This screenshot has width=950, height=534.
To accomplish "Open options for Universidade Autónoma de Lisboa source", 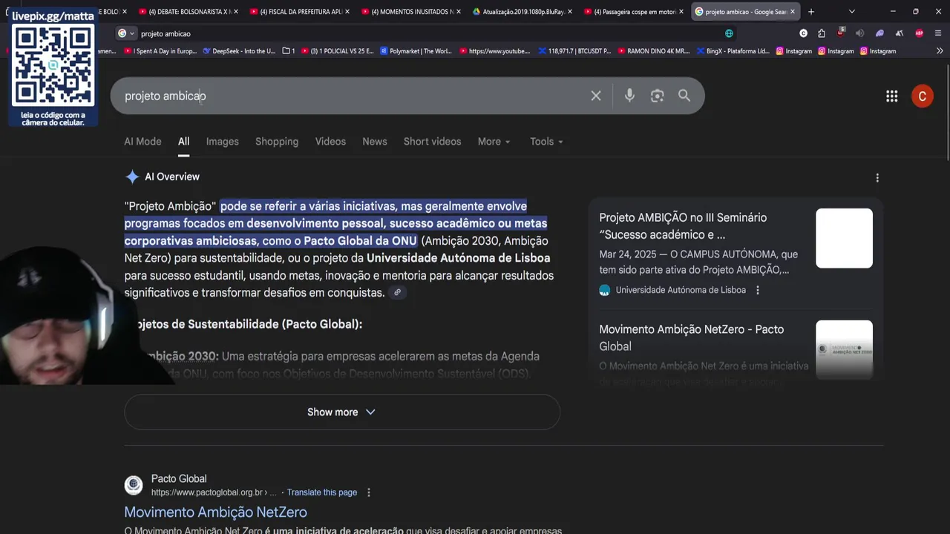I will (758, 290).
